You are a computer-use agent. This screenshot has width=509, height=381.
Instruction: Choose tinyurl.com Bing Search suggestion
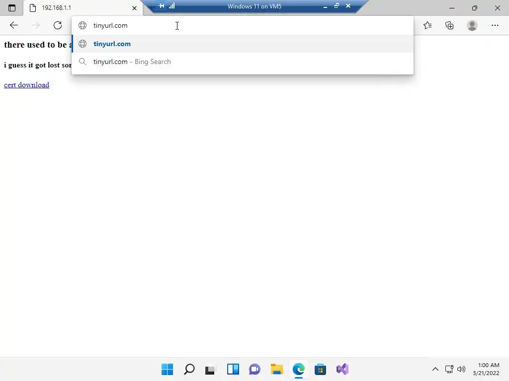[x=243, y=62]
